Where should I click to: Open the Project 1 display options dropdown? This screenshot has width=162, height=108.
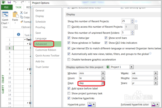tap(131, 67)
